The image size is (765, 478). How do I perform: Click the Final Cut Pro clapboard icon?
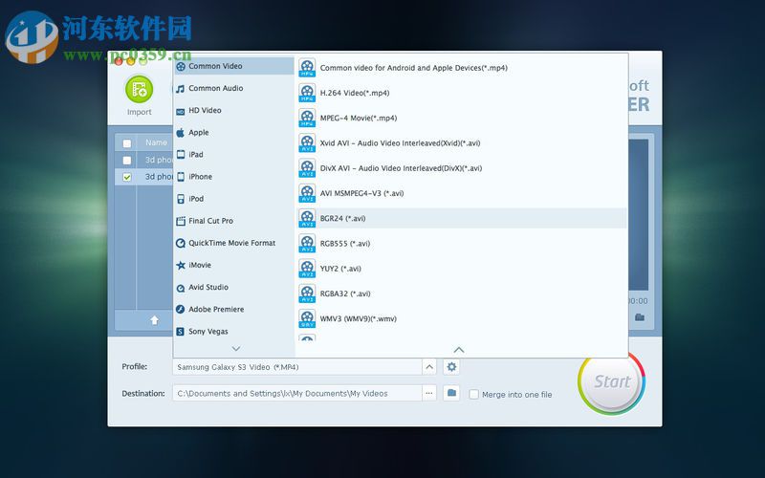point(181,221)
